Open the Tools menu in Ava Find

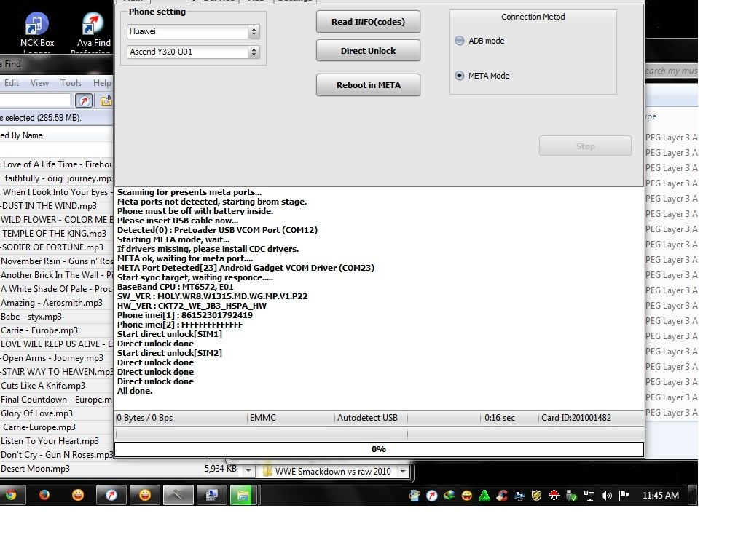[71, 83]
